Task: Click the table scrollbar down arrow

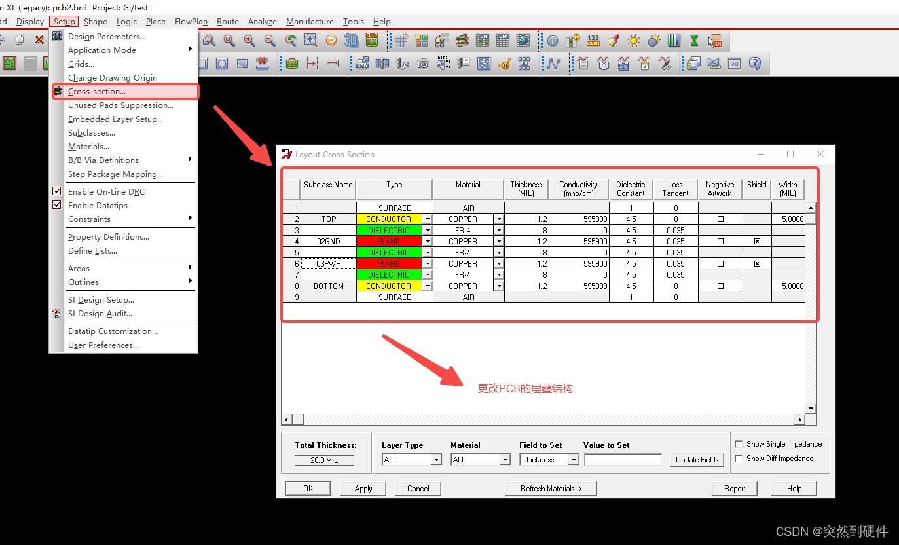Action: pos(811,409)
